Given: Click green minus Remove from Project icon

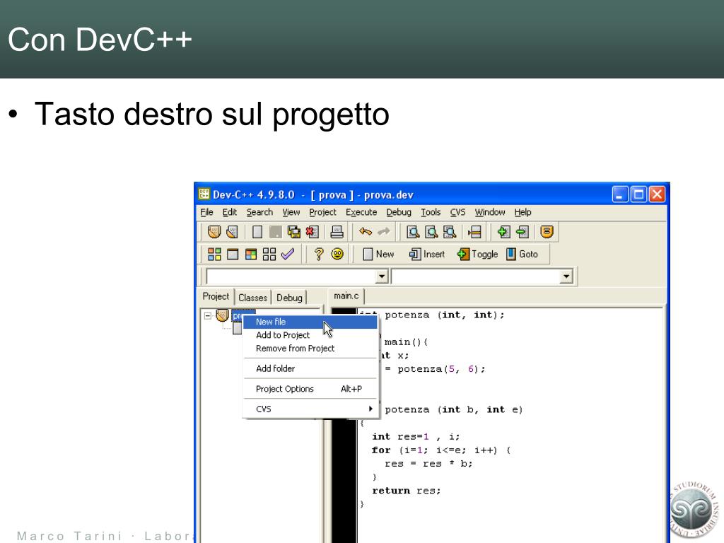Looking at the screenshot, I should click(x=522, y=232).
